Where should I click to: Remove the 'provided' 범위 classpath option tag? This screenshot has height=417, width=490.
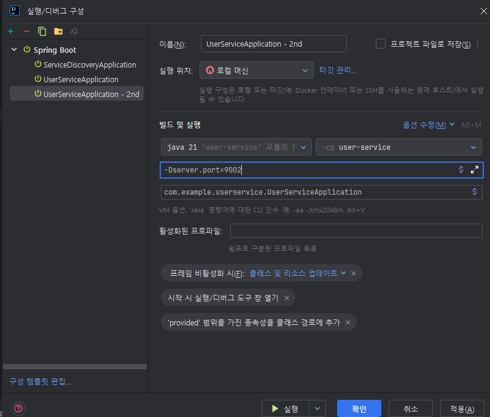pos(348,322)
